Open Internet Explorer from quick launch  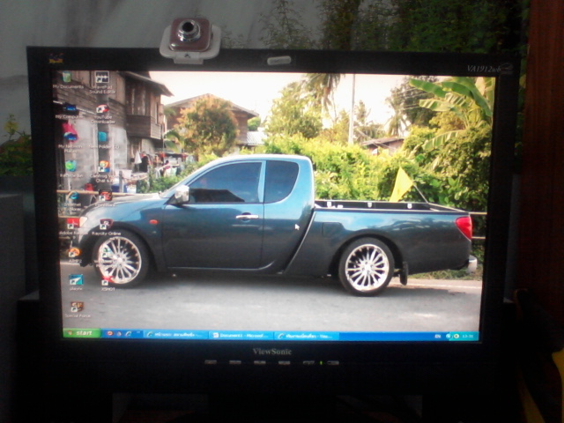129,334
